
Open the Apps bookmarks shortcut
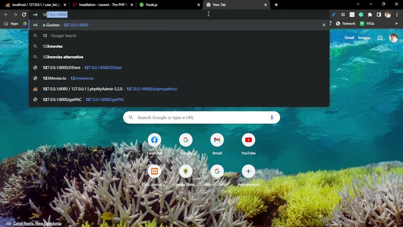coord(11,24)
